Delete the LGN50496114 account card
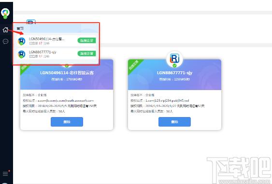 click(67, 122)
